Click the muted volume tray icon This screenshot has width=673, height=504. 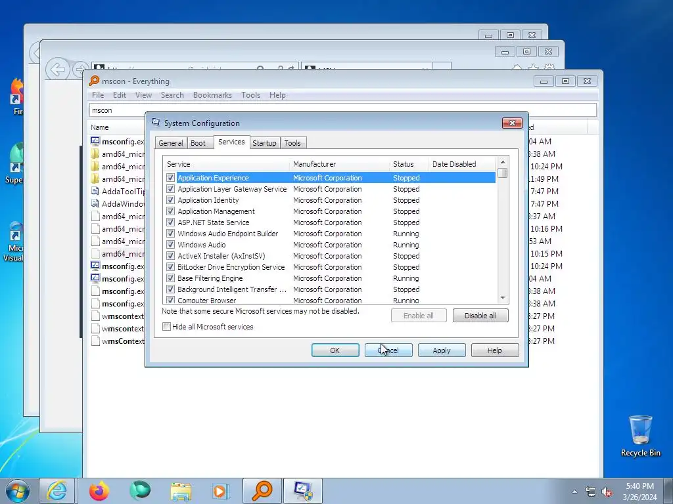607,492
